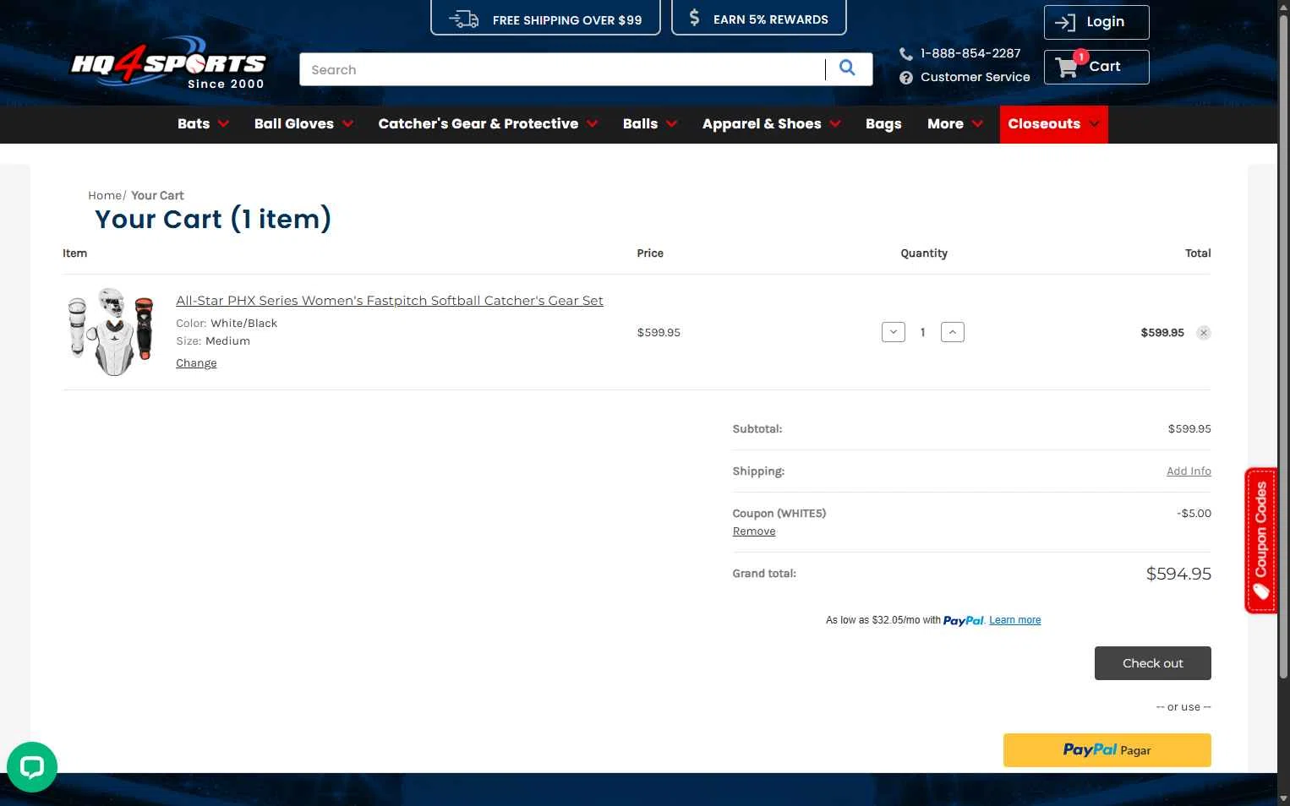Click the grand total $594.95

(x=1178, y=574)
